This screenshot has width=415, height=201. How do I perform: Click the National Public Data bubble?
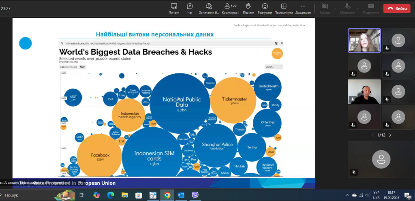[x=180, y=103]
